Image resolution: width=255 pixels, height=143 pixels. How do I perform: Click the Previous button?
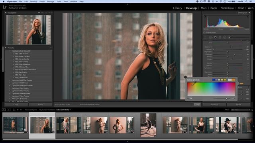pos(214,104)
